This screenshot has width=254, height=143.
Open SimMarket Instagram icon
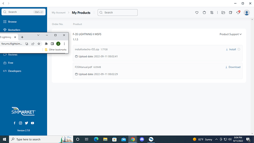pos(21,123)
